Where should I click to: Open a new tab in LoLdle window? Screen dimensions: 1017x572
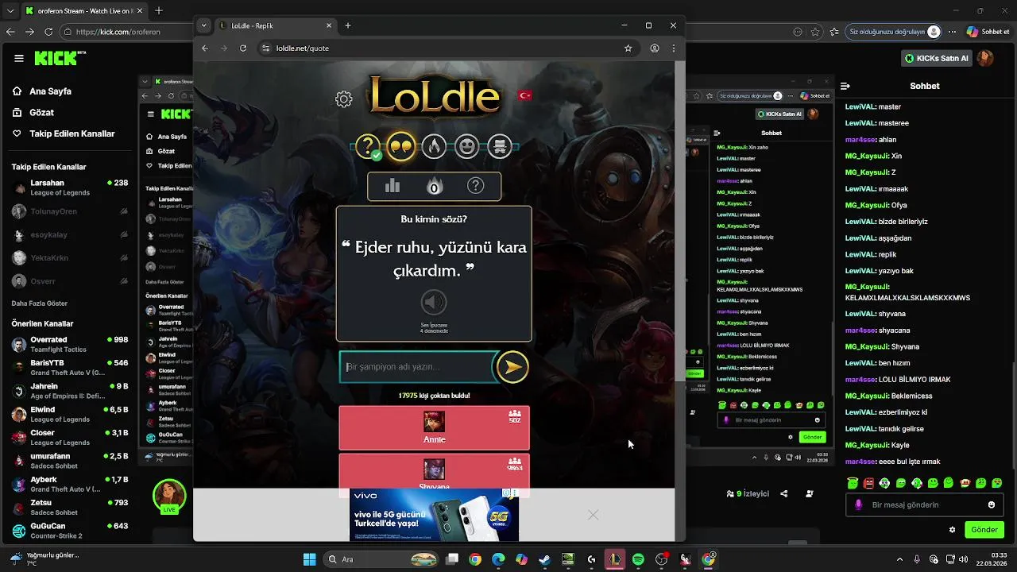[348, 25]
